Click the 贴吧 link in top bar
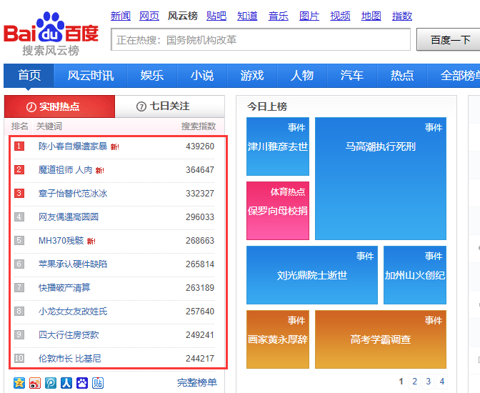Image resolution: width=480 pixels, height=393 pixels. (216, 16)
